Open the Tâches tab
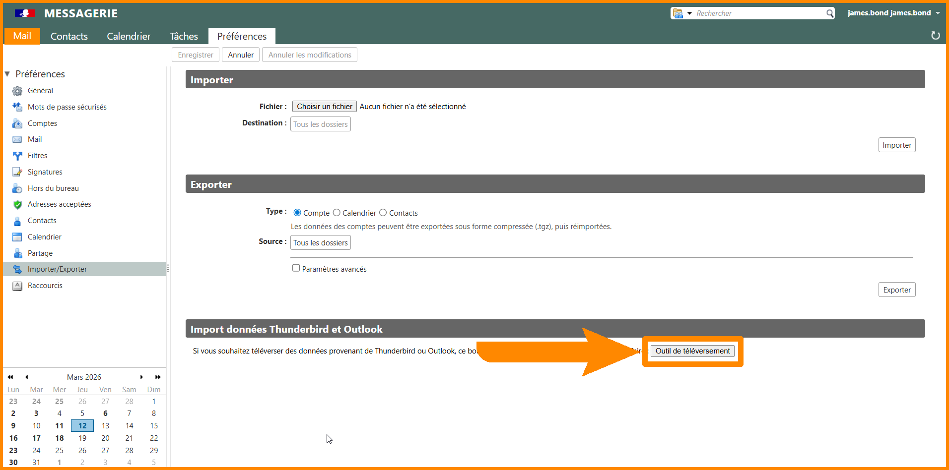The image size is (949, 470). coord(184,36)
